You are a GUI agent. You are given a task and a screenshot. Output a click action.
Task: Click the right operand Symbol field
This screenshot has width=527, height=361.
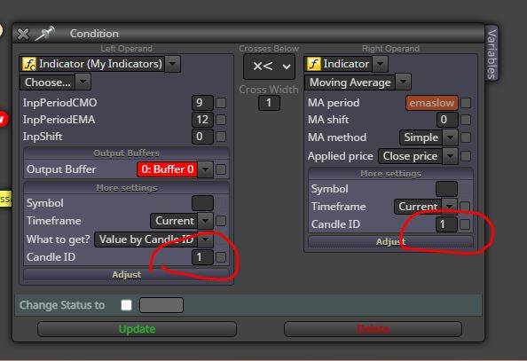tap(446, 189)
